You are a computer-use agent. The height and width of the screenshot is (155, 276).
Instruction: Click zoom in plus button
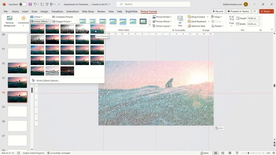pyautogui.click(x=263, y=153)
